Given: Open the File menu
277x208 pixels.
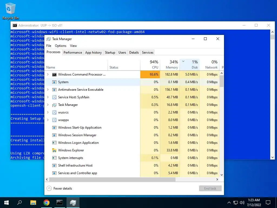Looking at the screenshot, I should [x=49, y=46].
